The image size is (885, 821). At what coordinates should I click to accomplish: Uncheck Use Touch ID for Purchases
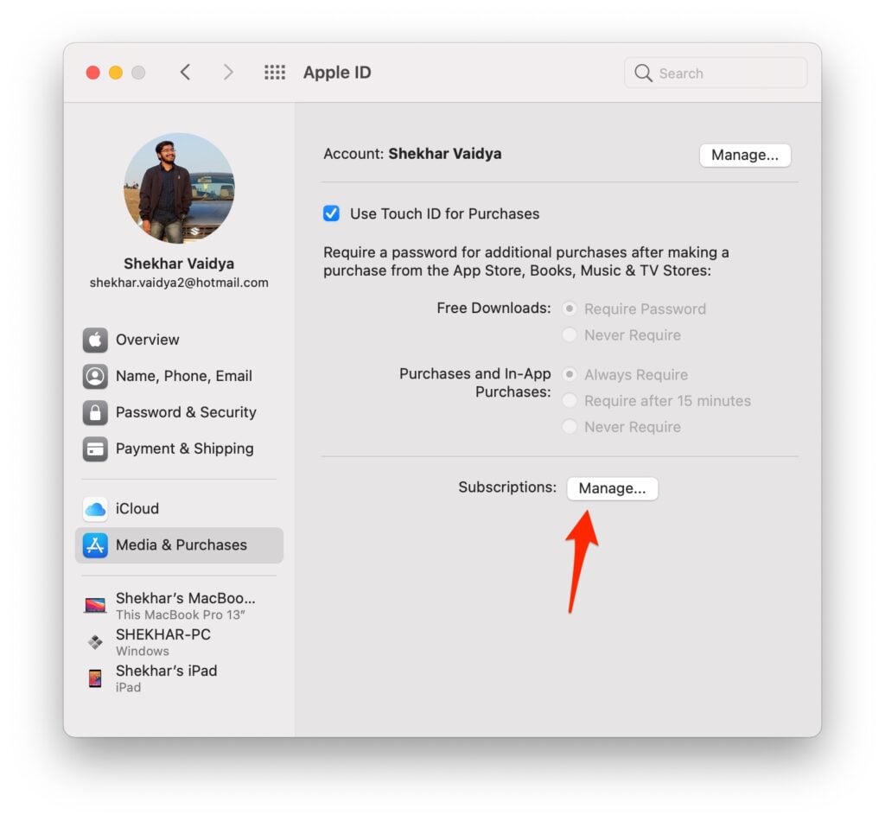(x=331, y=213)
